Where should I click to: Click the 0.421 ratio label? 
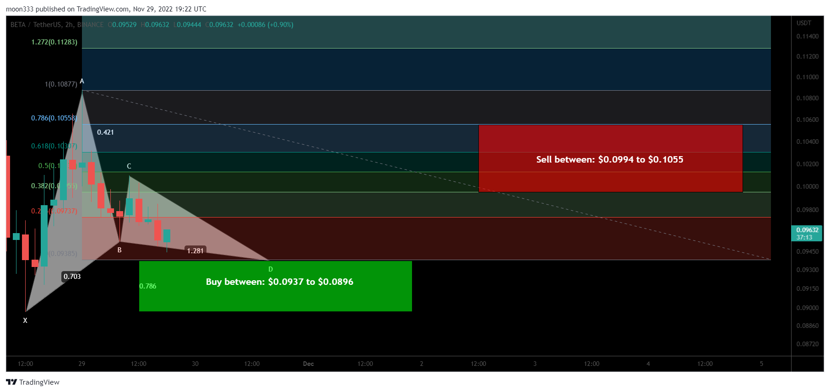pyautogui.click(x=105, y=132)
